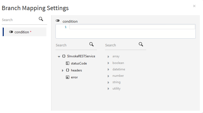Expand the headers tree node
This screenshot has width=203, height=113.
click(63, 70)
